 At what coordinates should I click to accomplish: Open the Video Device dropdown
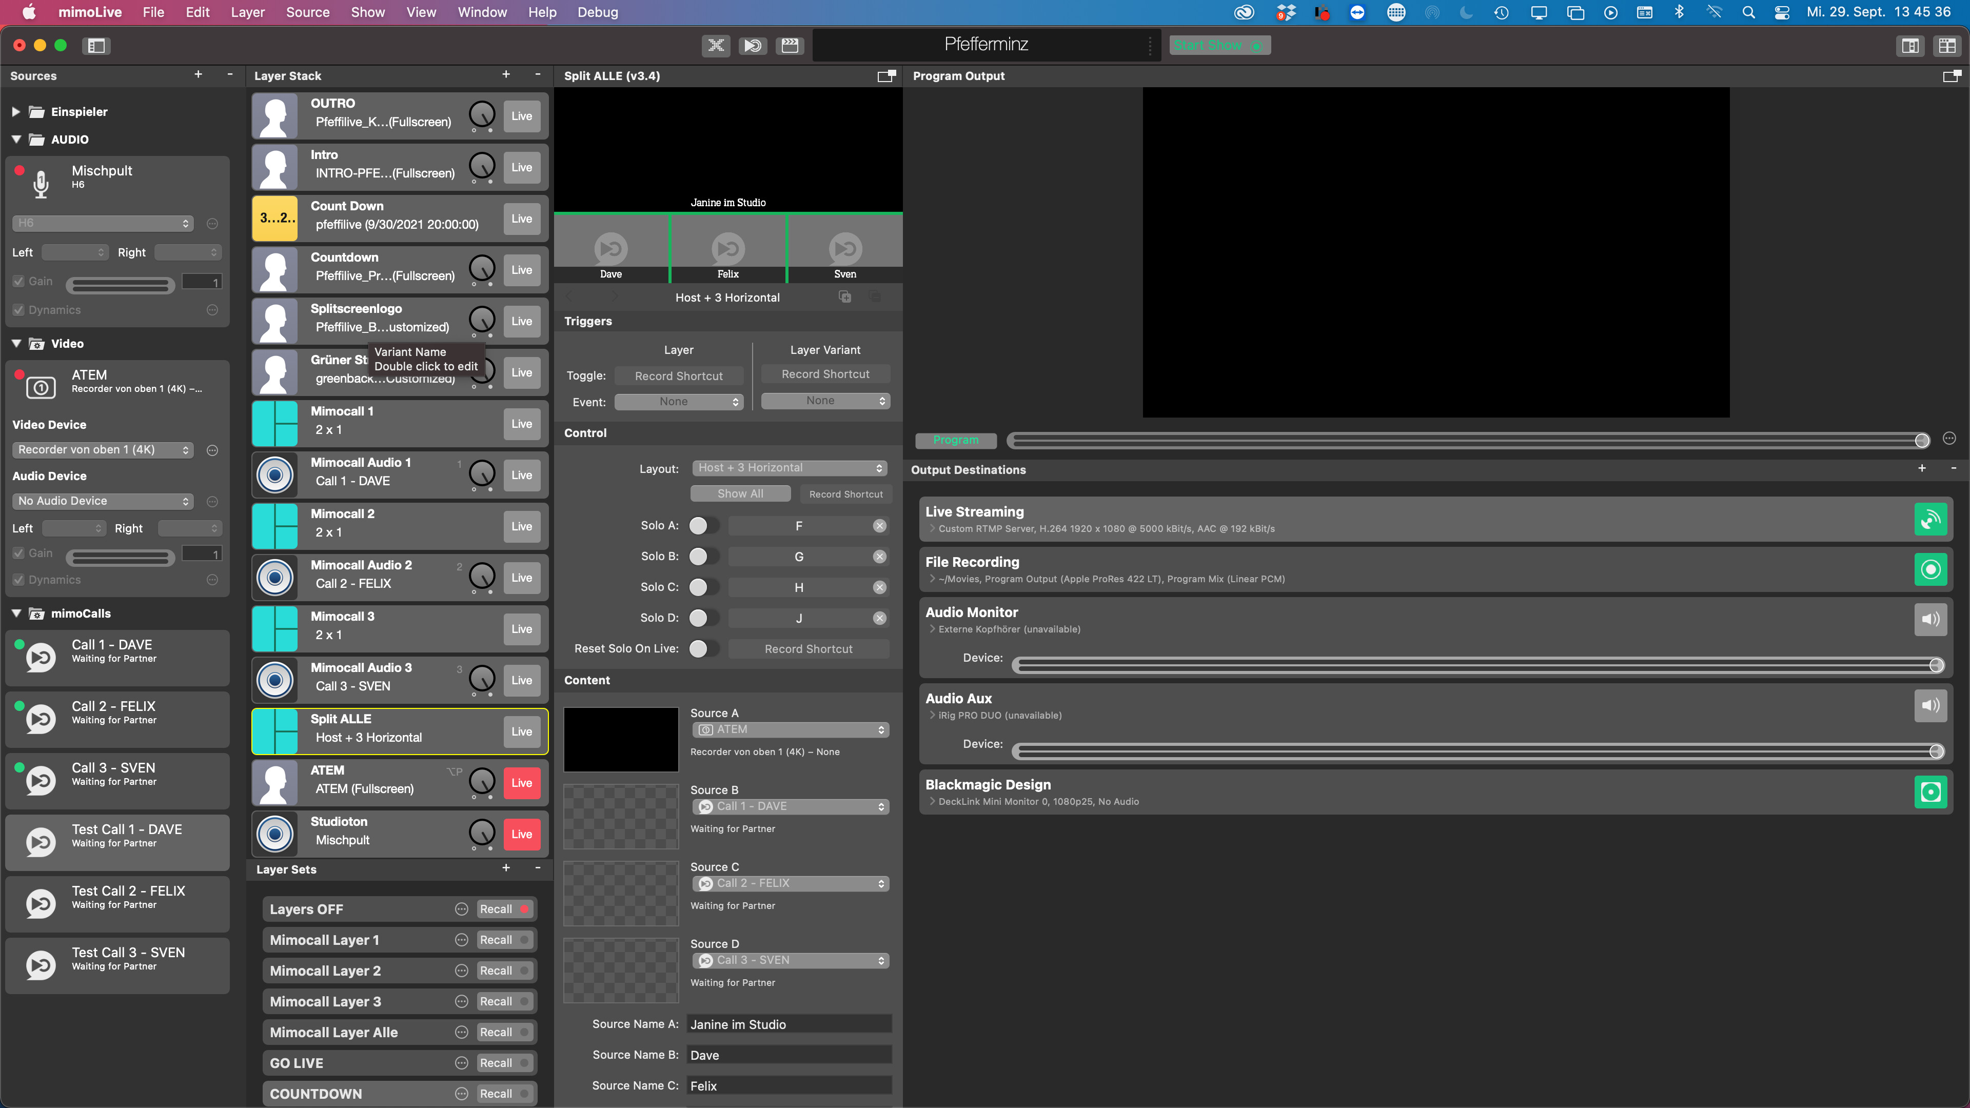[103, 450]
